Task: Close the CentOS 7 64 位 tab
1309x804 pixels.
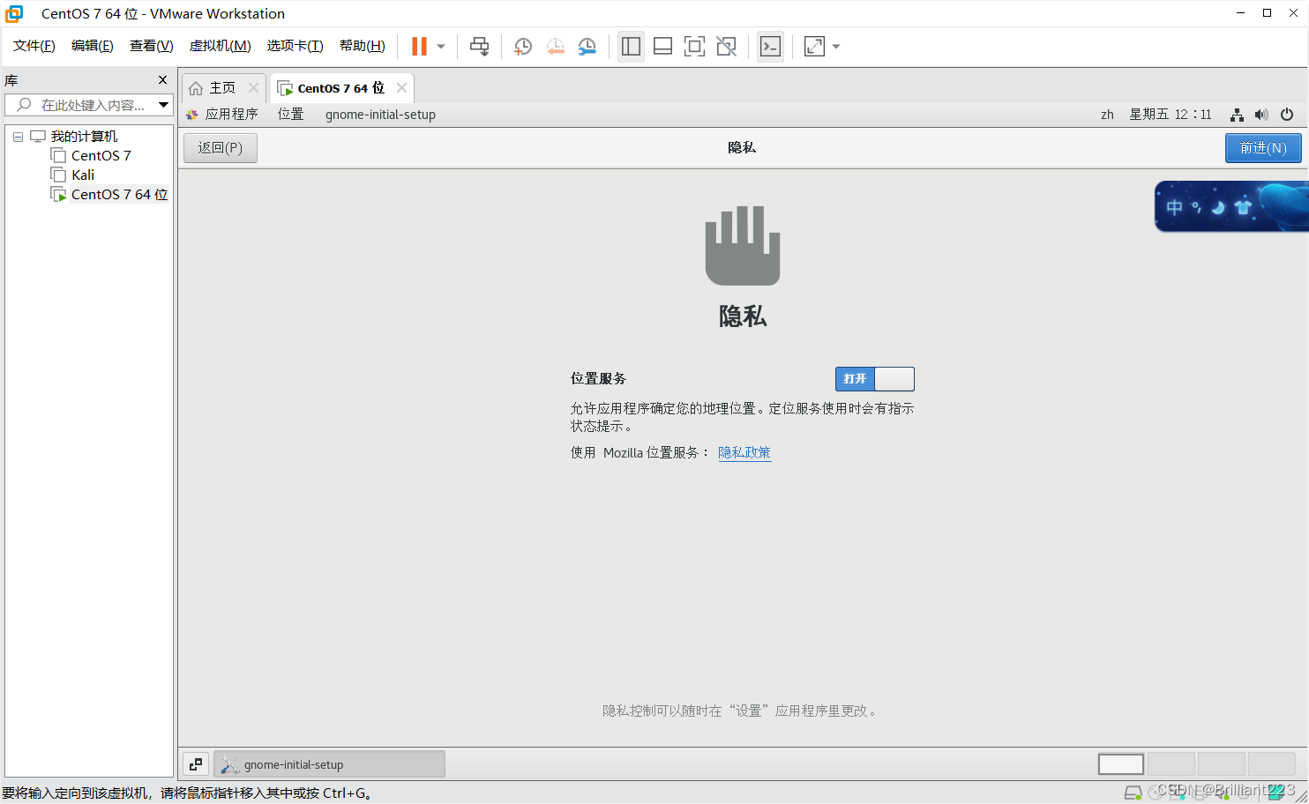Action: pos(401,87)
